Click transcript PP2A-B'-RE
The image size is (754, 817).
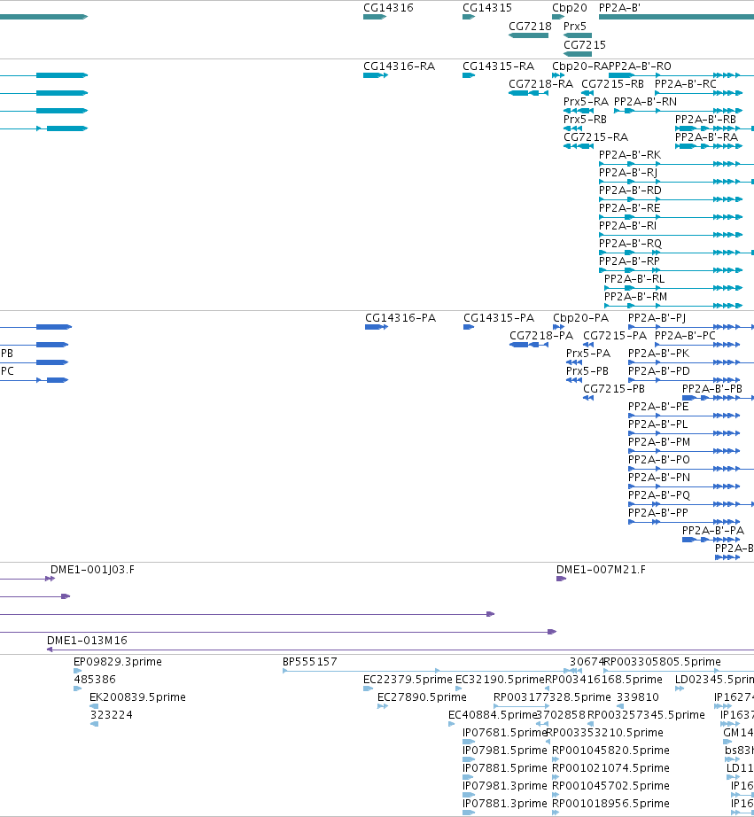[629, 208]
